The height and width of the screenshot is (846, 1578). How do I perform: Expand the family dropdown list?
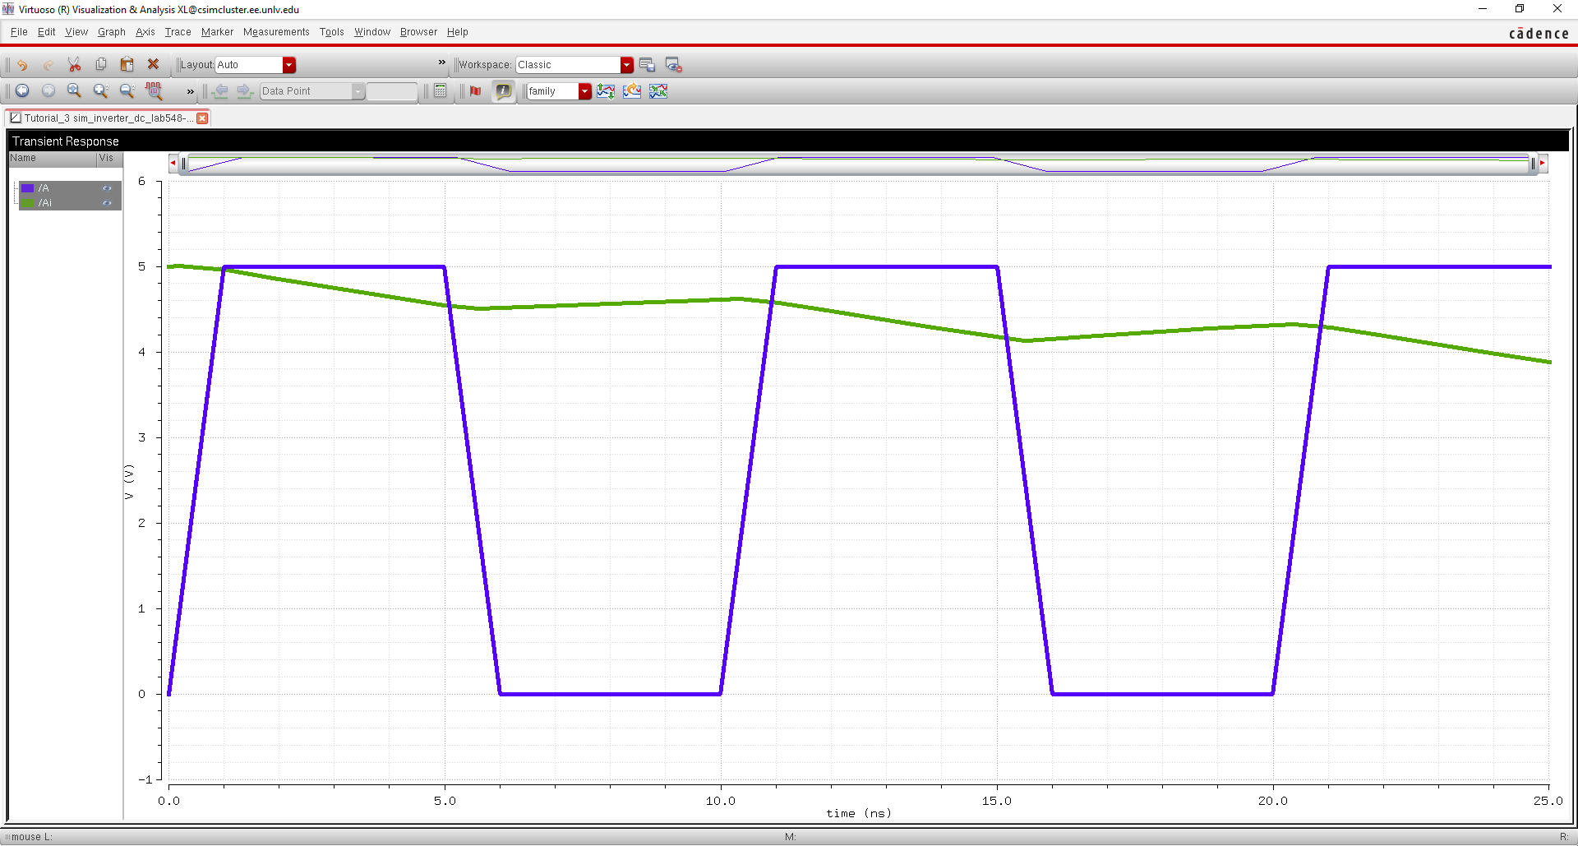(584, 91)
